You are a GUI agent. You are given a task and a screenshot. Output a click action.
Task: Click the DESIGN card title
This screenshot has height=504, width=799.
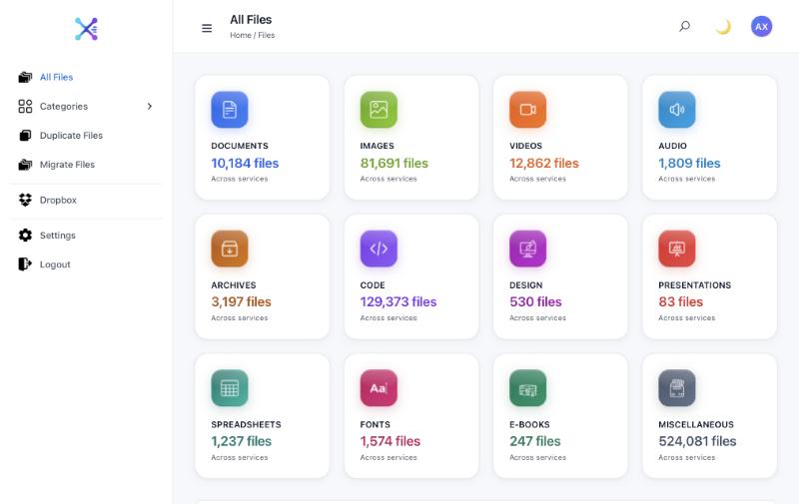pos(526,285)
